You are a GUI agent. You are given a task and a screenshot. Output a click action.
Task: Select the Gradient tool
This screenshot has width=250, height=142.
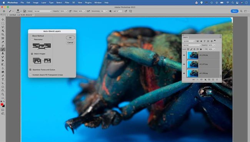pyautogui.click(x=3, y=64)
